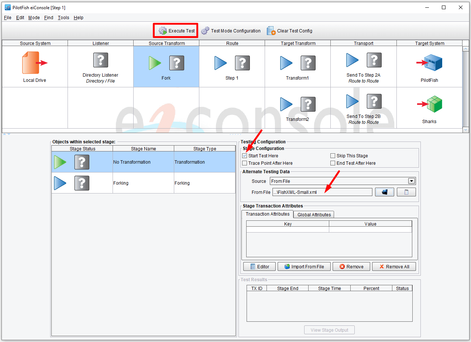Click Clear Test Config
Screen dimensions: 471x342
click(289, 31)
